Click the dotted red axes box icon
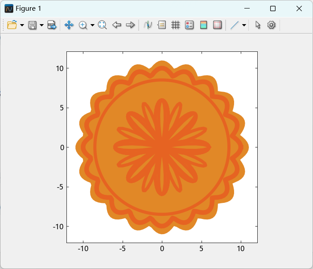The height and width of the screenshot is (269, 313). pos(217,25)
